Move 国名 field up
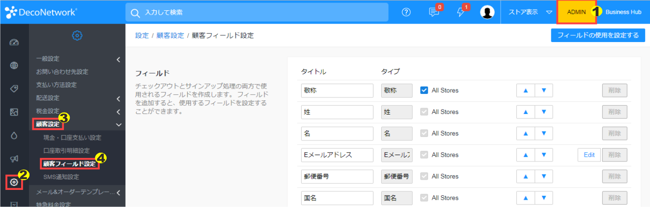The width and height of the screenshot is (650, 207). [525, 198]
